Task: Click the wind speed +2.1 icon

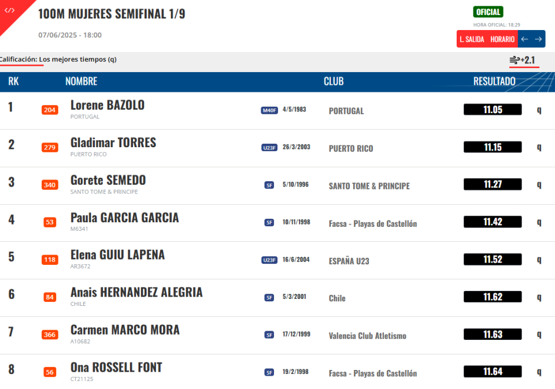Action: tap(522, 60)
